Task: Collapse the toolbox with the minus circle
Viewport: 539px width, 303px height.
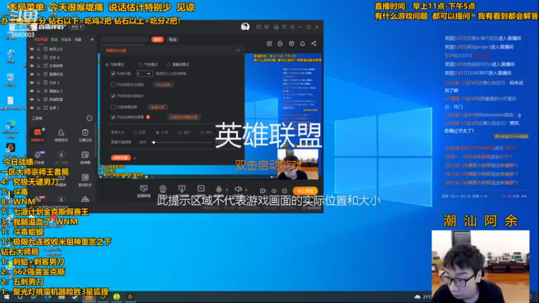Action: point(90,119)
